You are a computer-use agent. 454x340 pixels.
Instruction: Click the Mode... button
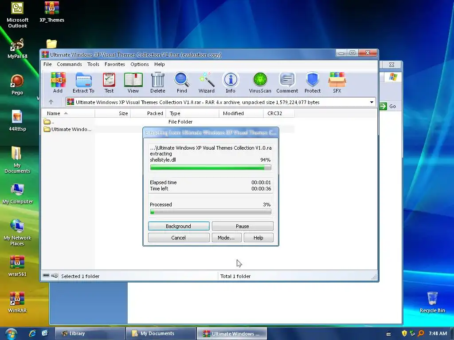coord(226,238)
